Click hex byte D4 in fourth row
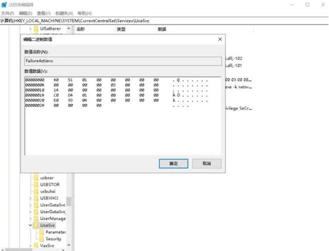Screen dimensions: 329x251 [70, 95]
